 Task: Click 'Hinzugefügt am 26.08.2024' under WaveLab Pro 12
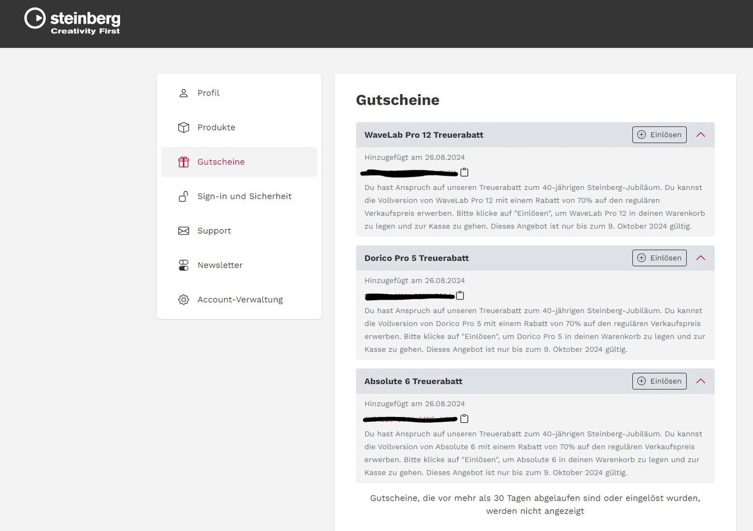[x=415, y=157]
